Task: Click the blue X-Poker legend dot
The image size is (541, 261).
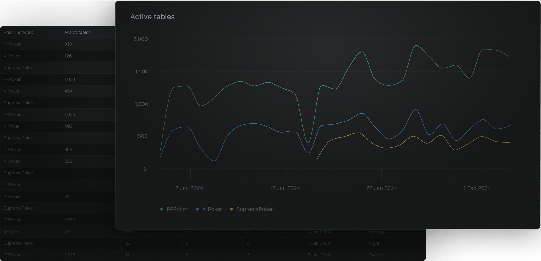Action: click(197, 209)
